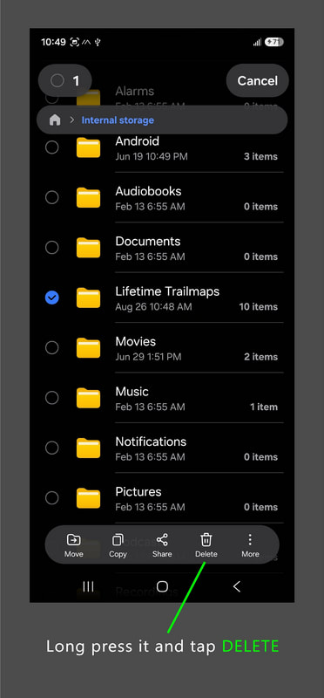Viewport: 324px width, 698px height.
Task: Open the Android folder icon
Action: point(88,147)
